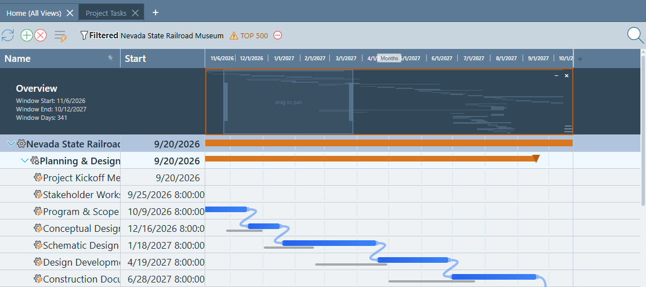Select the Construction Documents blue Gantt bar
646x287 pixels.
coord(494,277)
